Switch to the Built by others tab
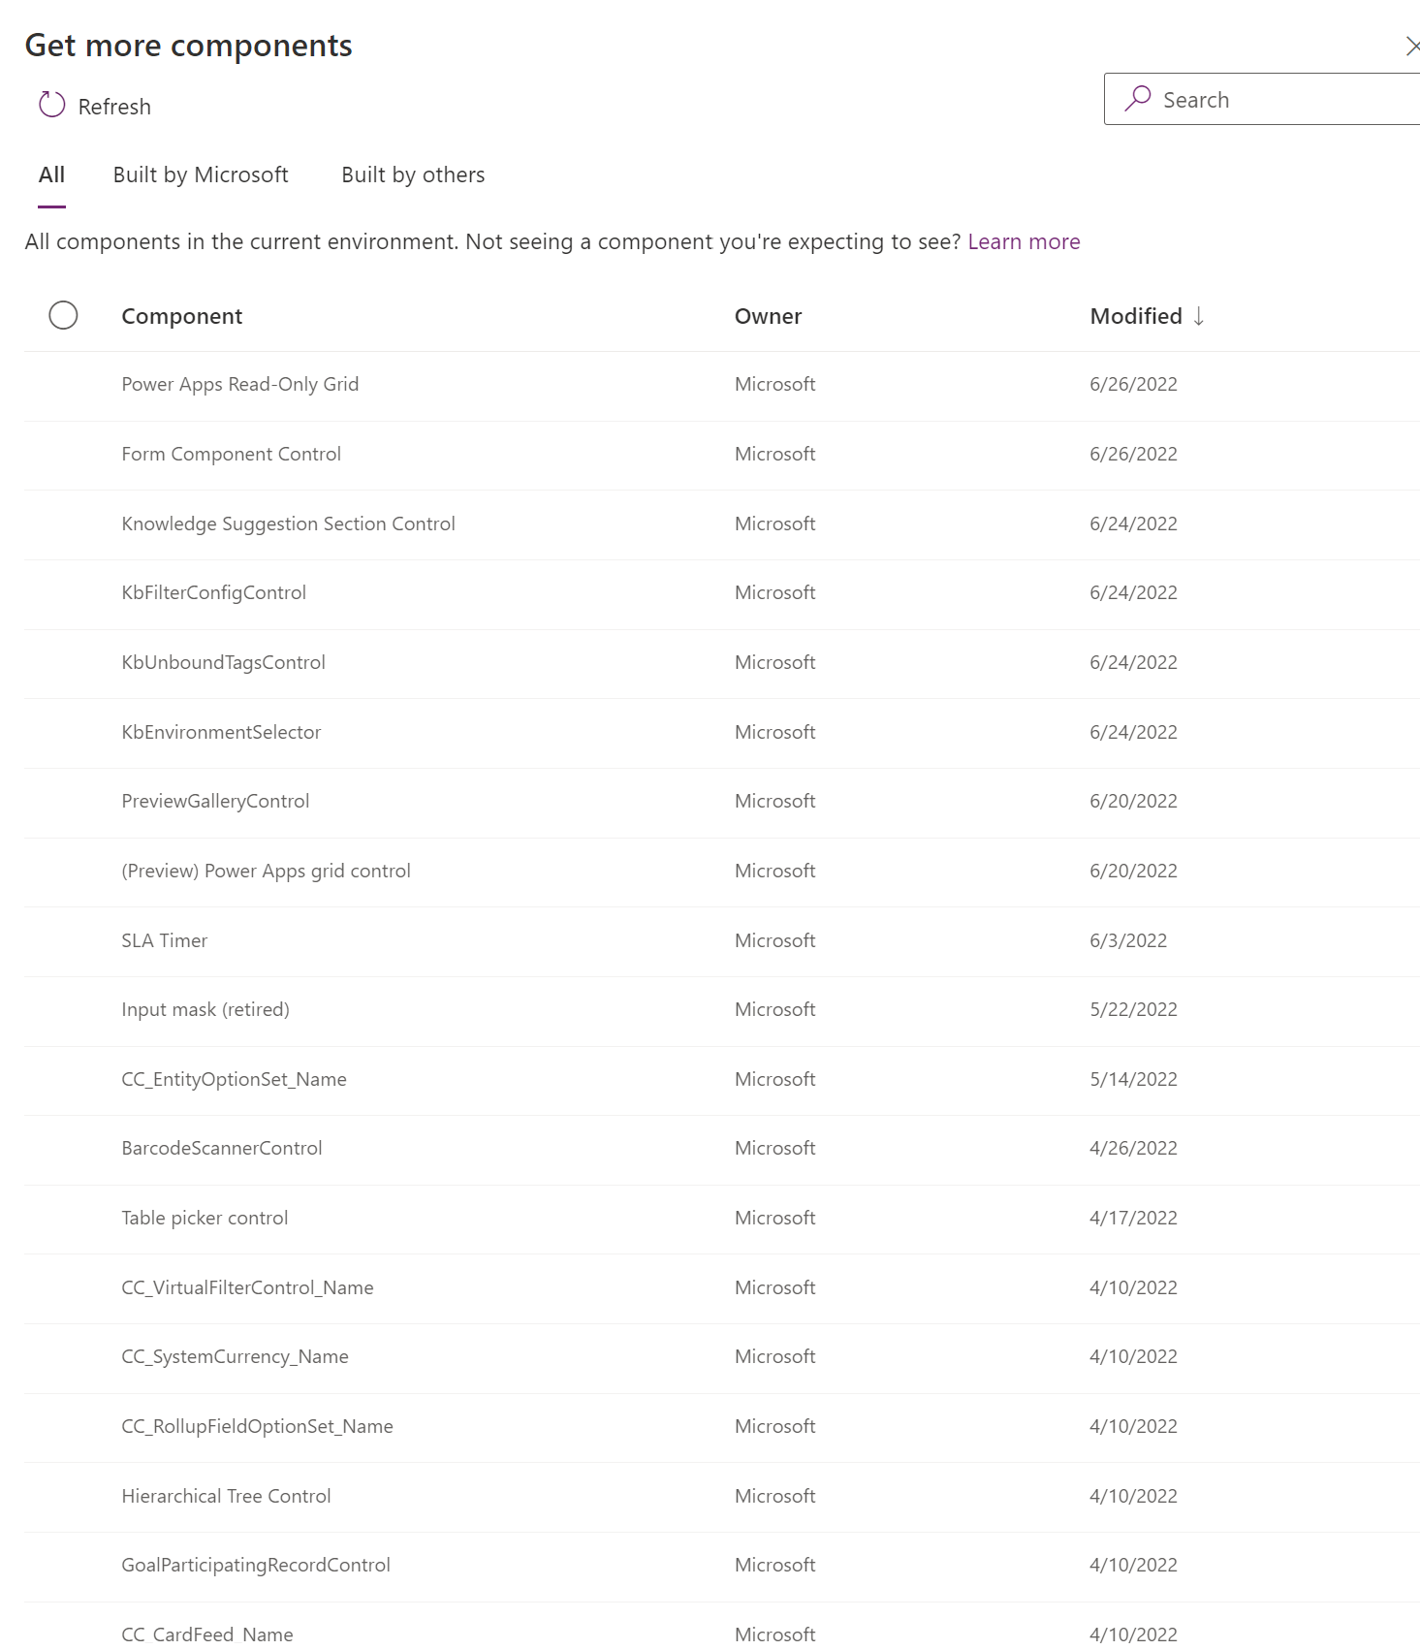 click(x=413, y=175)
